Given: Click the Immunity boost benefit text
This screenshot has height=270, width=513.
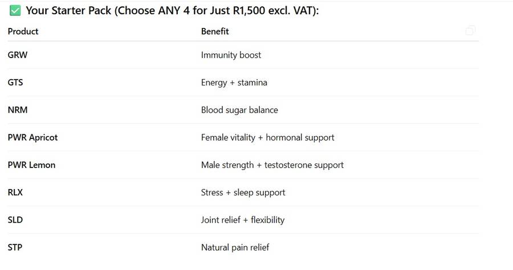Looking at the screenshot, I should [231, 55].
